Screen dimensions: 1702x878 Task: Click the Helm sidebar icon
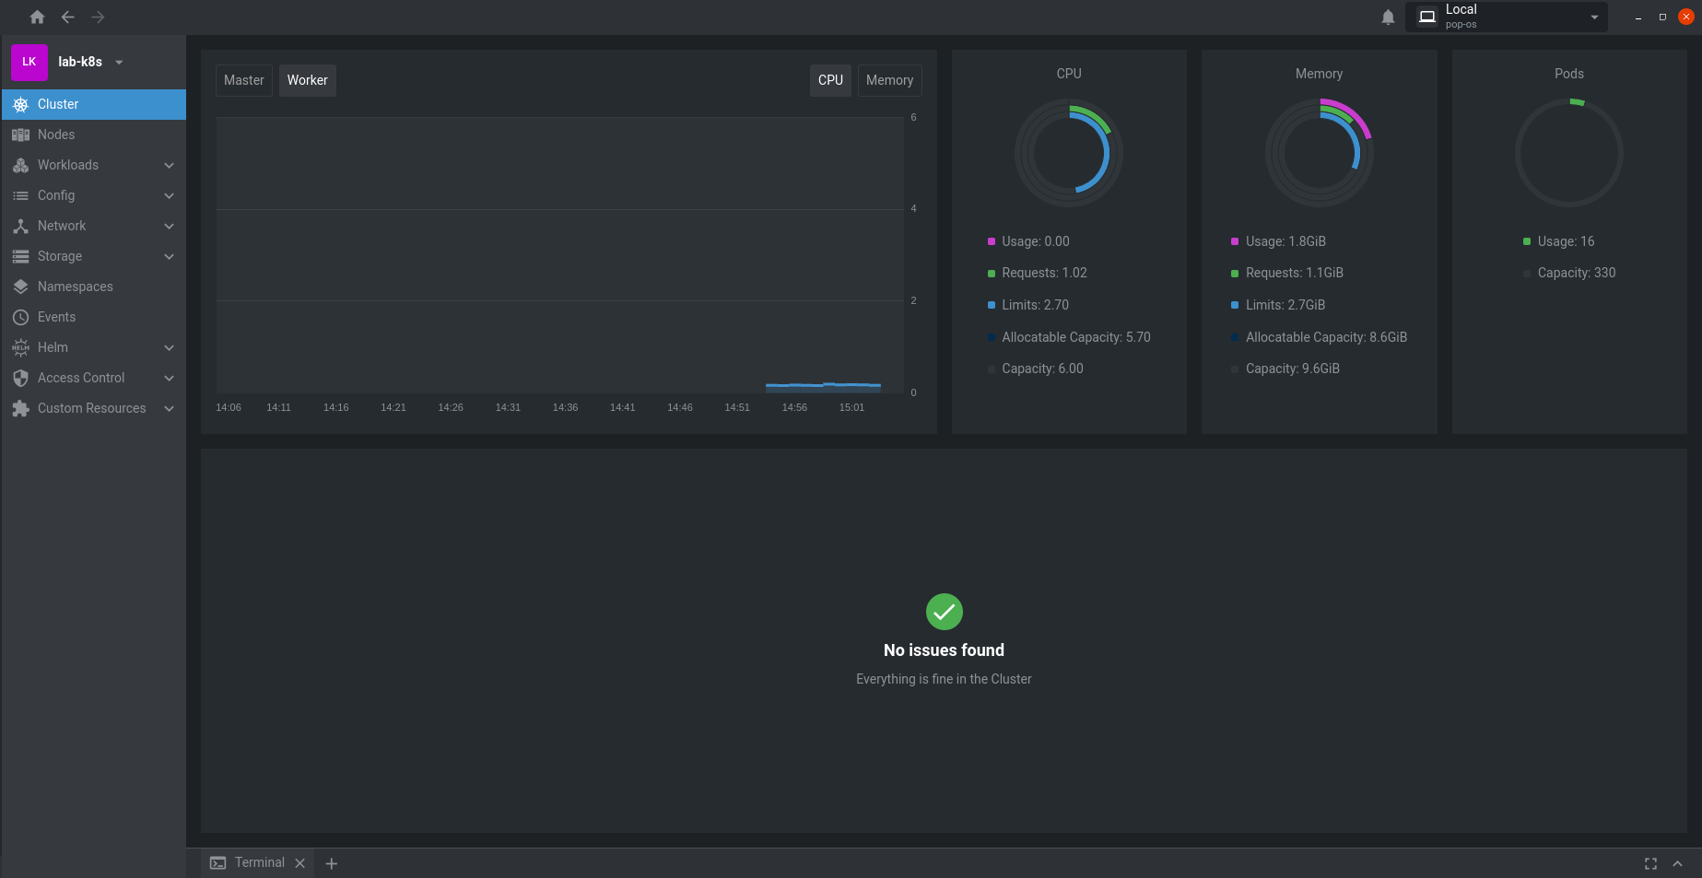[x=20, y=347]
